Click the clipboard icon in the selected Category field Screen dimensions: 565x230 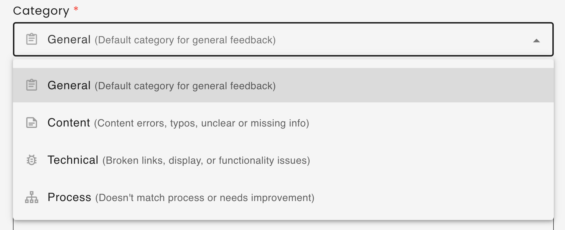click(x=32, y=39)
